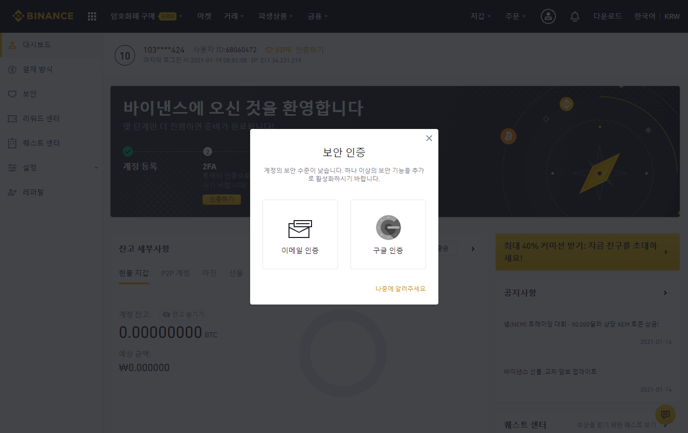Click 보상을 받기 위한 퀘스트 보기
688x433 pixels.
[x=616, y=425]
